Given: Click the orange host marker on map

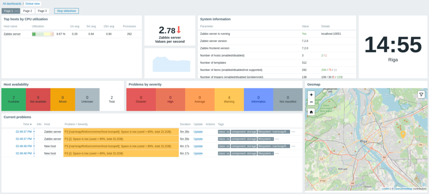Looking at the screenshot, I should click(403, 134).
